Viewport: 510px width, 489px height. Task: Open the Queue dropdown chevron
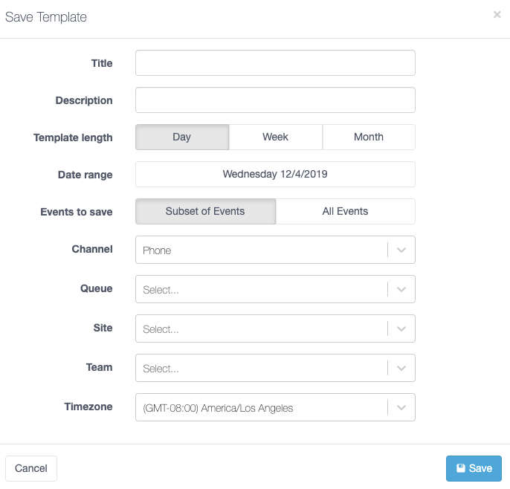(x=401, y=290)
